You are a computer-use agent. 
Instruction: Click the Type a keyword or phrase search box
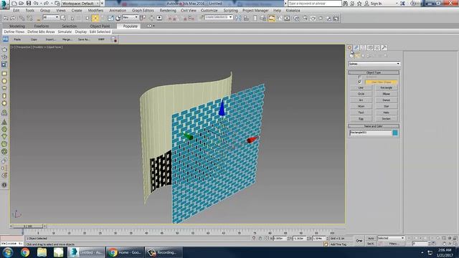[314, 4]
